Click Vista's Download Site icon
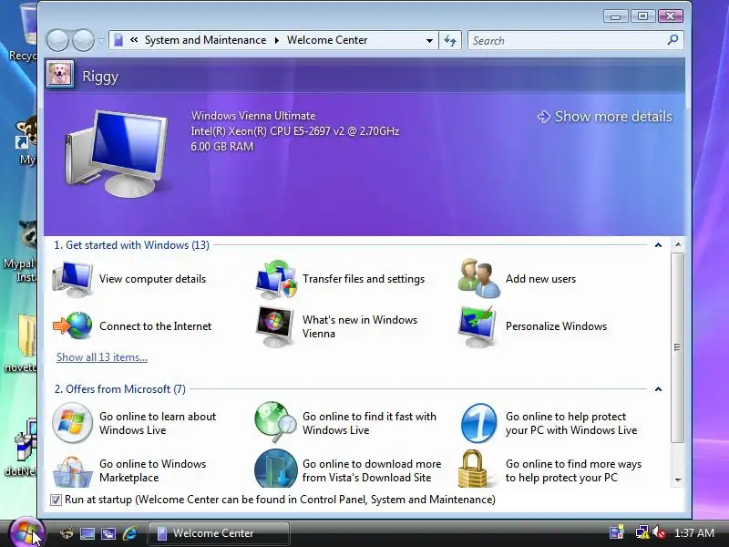The height and width of the screenshot is (547, 729). click(x=276, y=469)
